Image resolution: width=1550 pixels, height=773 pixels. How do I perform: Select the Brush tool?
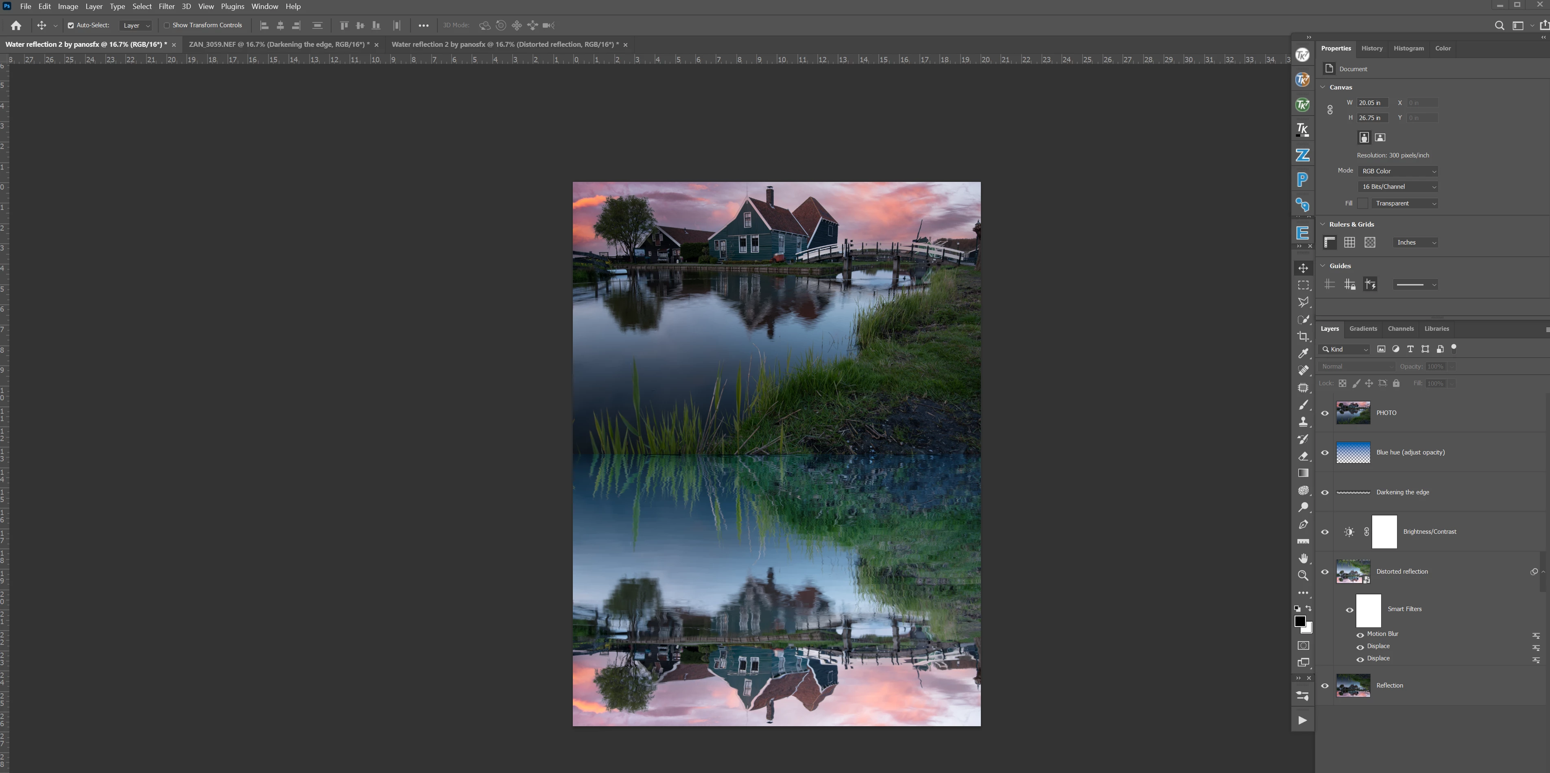1303,405
